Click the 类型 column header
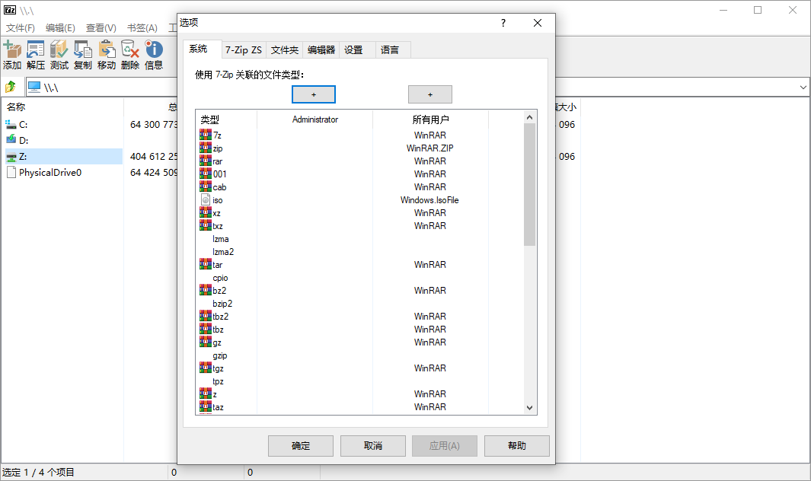 (226, 119)
